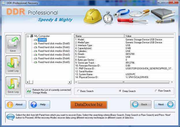
Task: Click the '3. Interface Type' row
Action: tap(124, 45)
